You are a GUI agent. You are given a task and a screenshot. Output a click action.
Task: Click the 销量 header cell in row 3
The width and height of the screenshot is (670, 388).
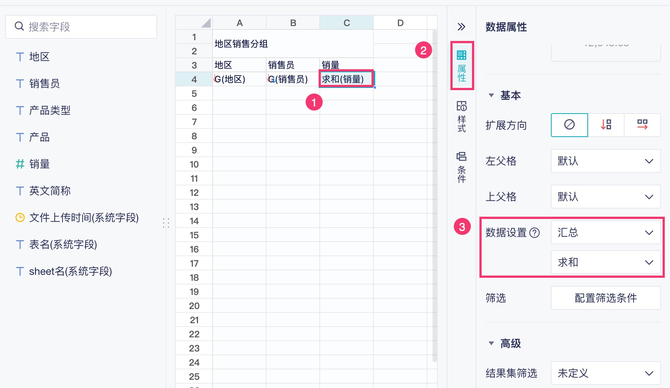tap(347, 65)
